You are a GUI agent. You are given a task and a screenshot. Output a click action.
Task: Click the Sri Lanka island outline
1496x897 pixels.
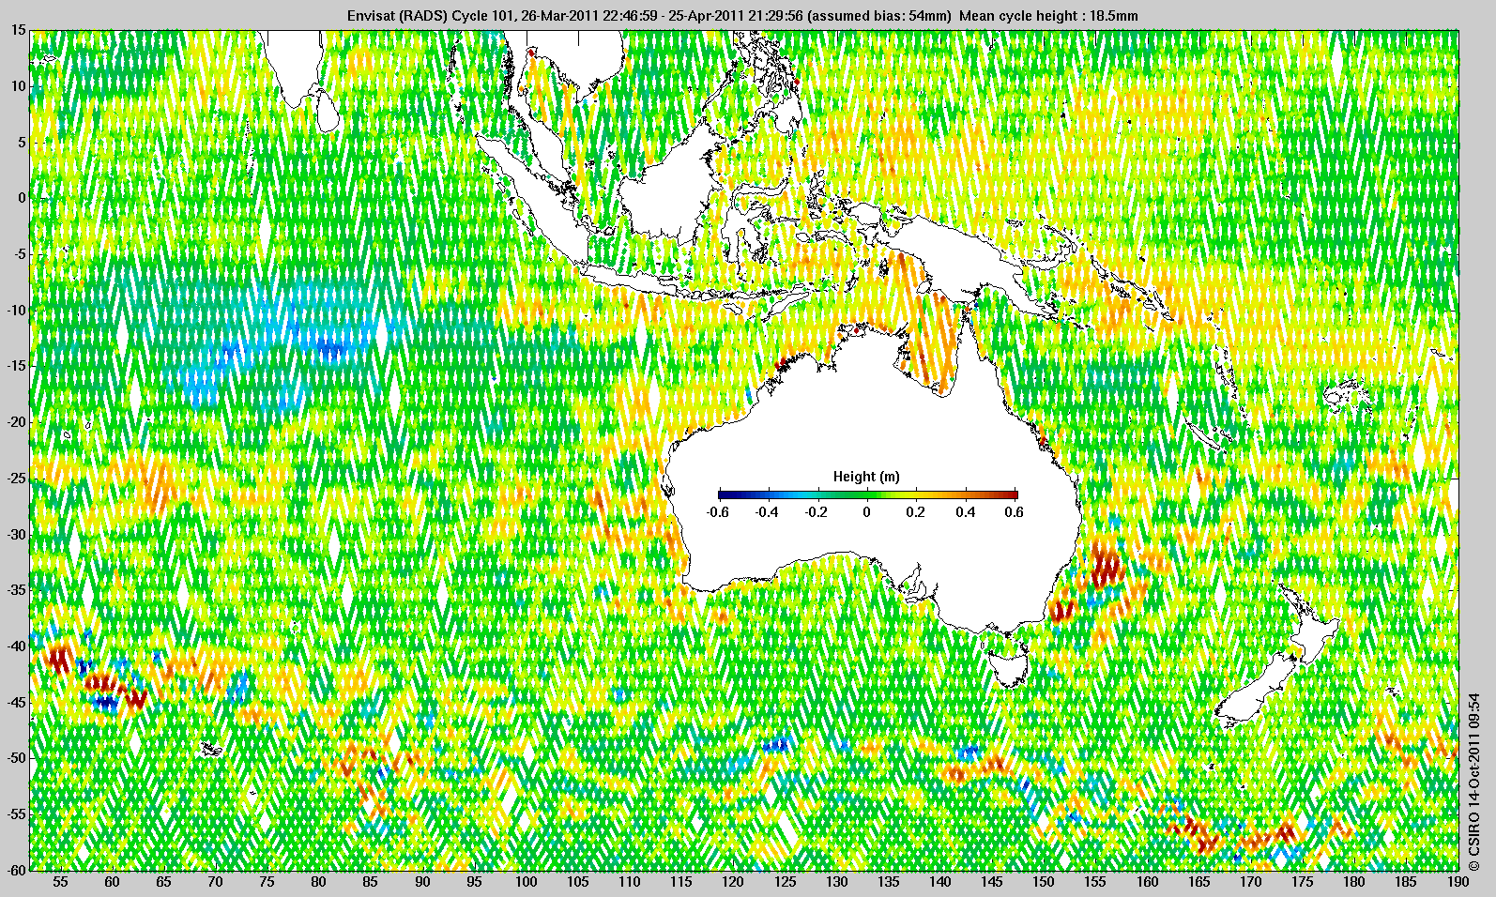326,110
